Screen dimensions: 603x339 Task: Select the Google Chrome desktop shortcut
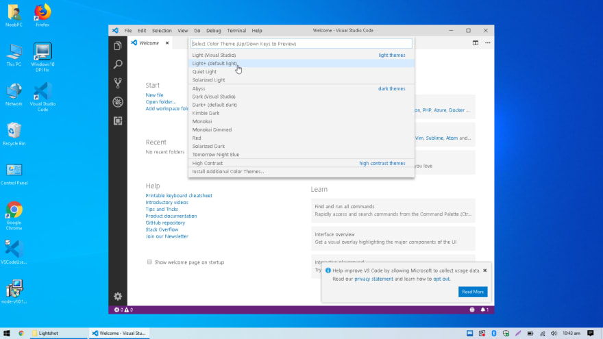(14, 216)
